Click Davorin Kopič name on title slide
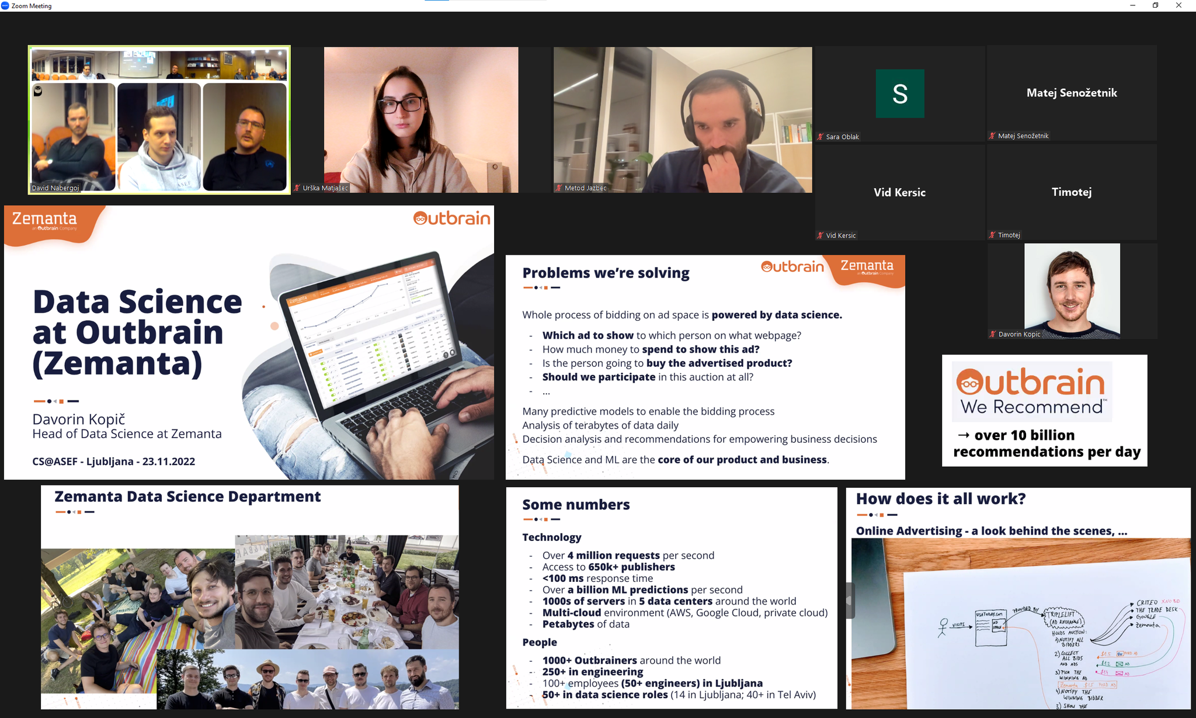The image size is (1196, 718). [x=79, y=419]
